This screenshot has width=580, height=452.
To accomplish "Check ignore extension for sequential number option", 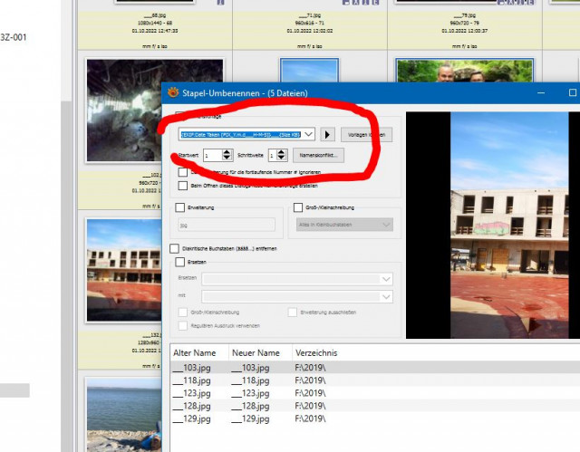I will [183, 172].
